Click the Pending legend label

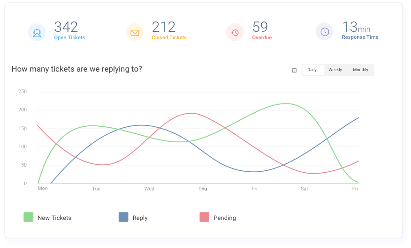(x=225, y=218)
